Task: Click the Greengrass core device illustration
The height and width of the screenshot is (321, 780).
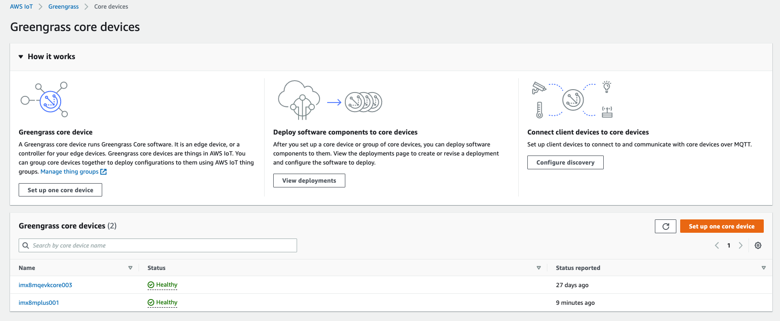Action: [44, 100]
